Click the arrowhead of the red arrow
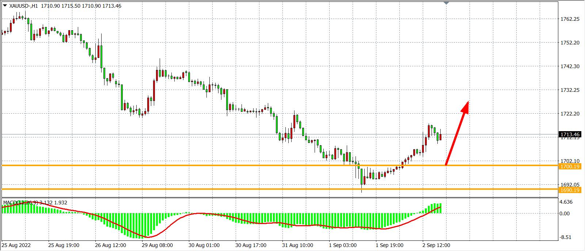This screenshot has width=585, height=251. point(466,106)
